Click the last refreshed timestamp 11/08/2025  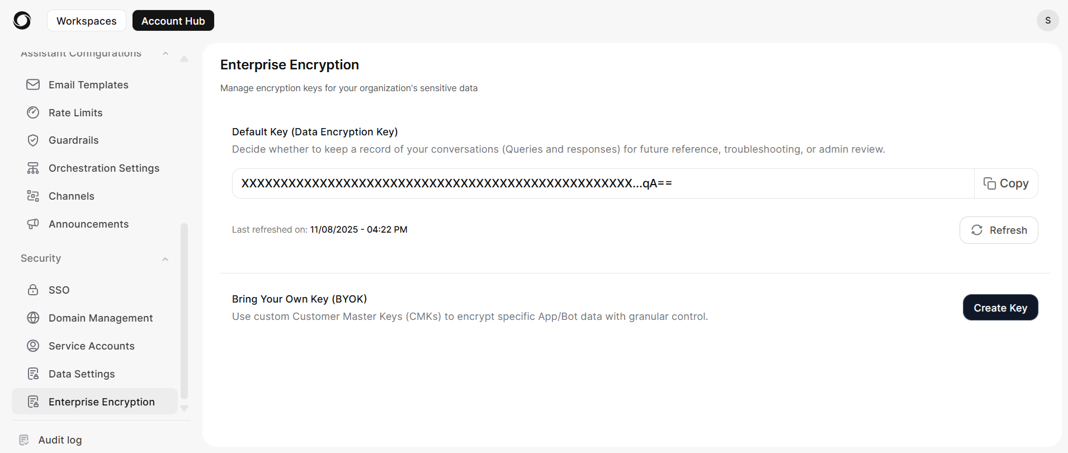pos(358,229)
